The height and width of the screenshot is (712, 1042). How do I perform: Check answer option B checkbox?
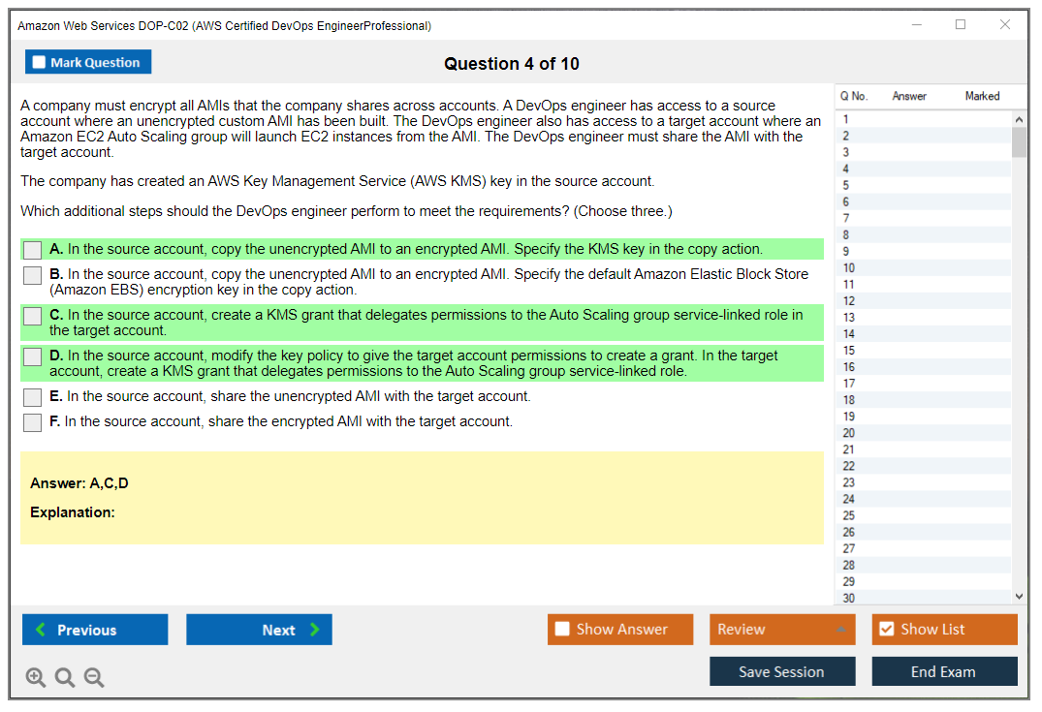[33, 275]
